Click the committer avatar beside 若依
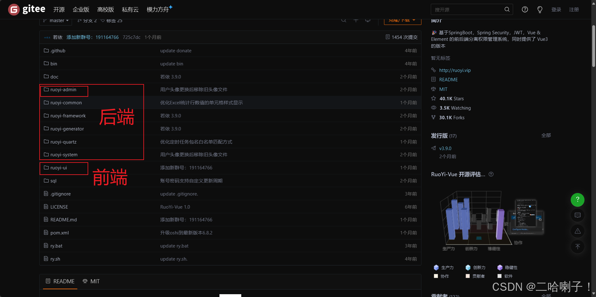Image resolution: width=596 pixels, height=297 pixels. (x=47, y=37)
